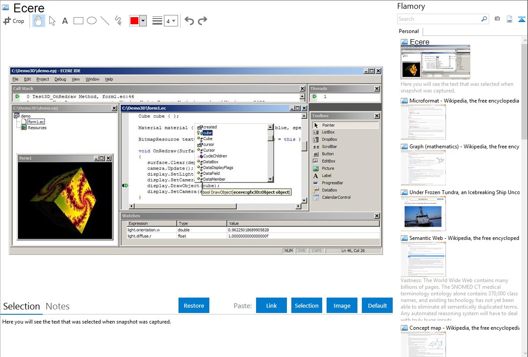Click the camera snapshot icon
Image resolution: width=528 pixels, height=357 pixels.
tap(497, 19)
